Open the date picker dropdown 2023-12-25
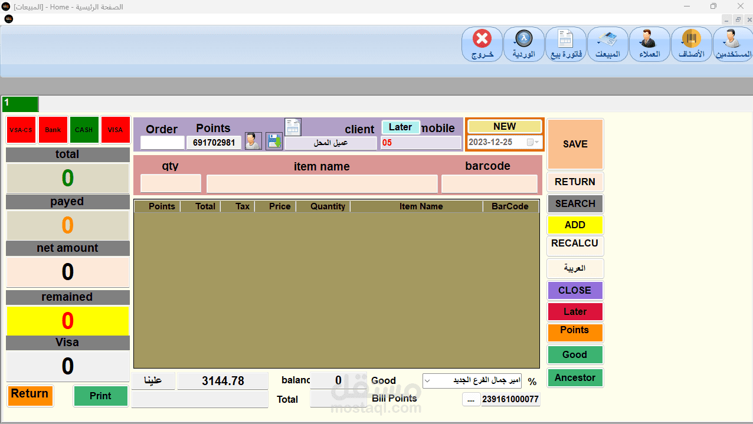Image resolution: width=753 pixels, height=424 pixels. pos(533,142)
